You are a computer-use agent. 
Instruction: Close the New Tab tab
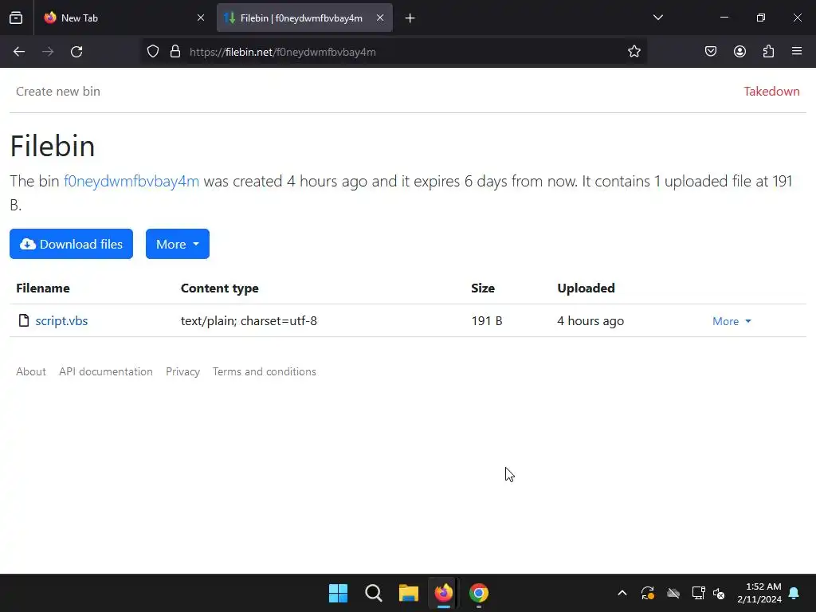[201, 18]
